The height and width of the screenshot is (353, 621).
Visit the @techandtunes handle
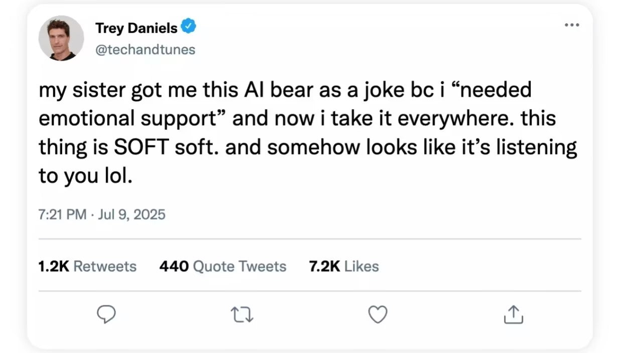(x=145, y=50)
